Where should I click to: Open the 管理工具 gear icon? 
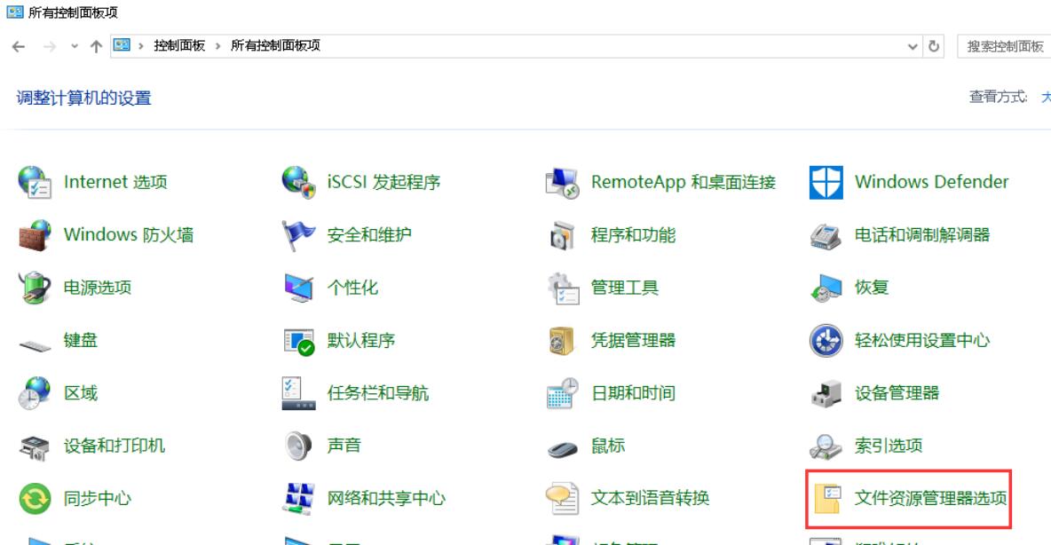[x=563, y=288]
